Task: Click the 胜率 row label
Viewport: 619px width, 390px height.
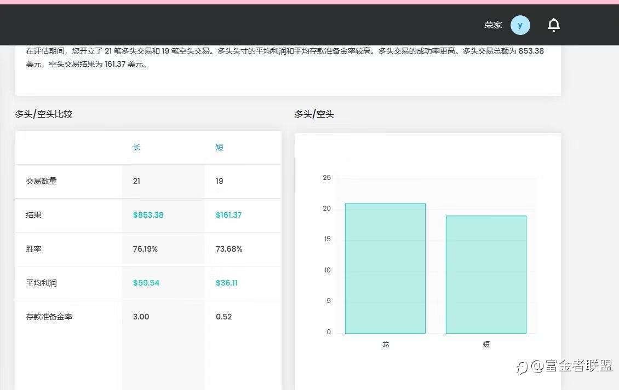Action: point(33,249)
